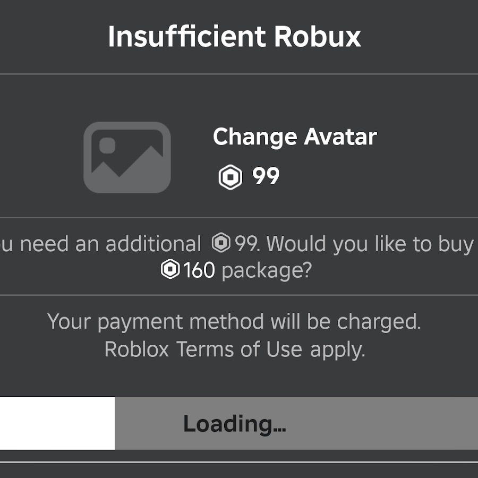Image resolution: width=478 pixels, height=478 pixels.
Task: Click the Robux icon before 160 package
Action: [x=170, y=269]
